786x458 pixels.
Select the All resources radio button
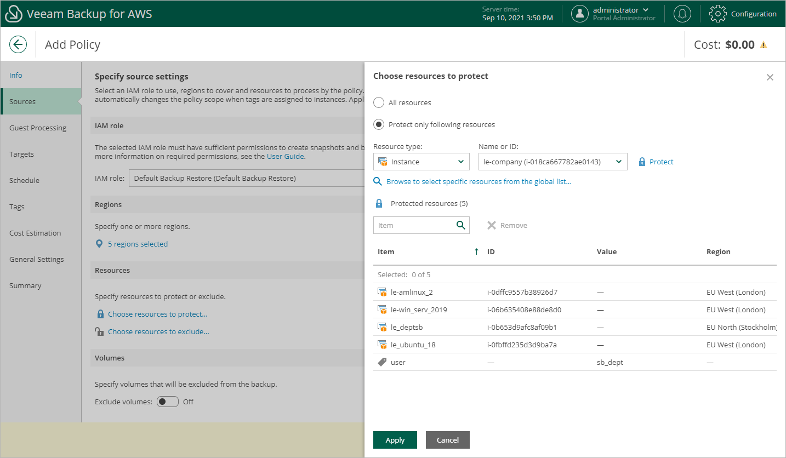[x=379, y=102]
